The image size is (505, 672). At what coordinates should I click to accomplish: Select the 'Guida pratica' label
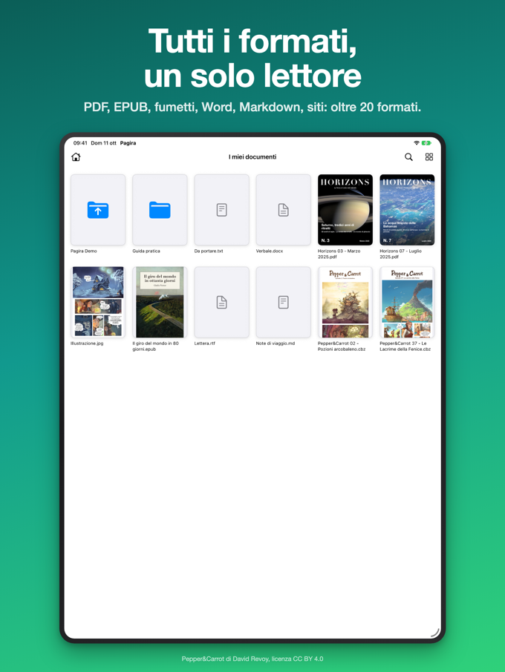coord(146,251)
